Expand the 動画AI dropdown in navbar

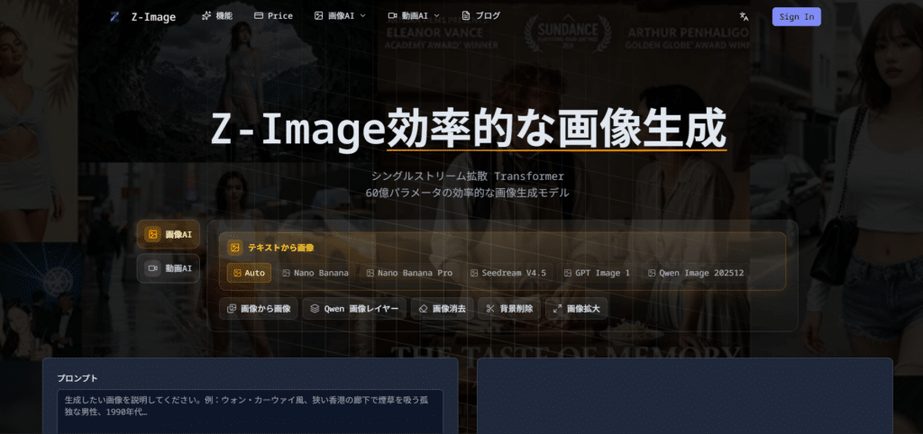coord(414,16)
